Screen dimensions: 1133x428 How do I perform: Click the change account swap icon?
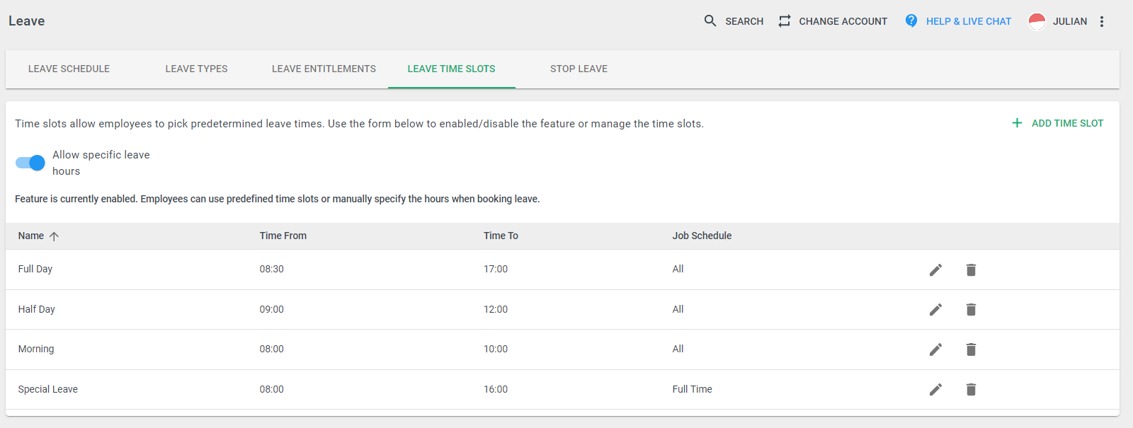[784, 21]
